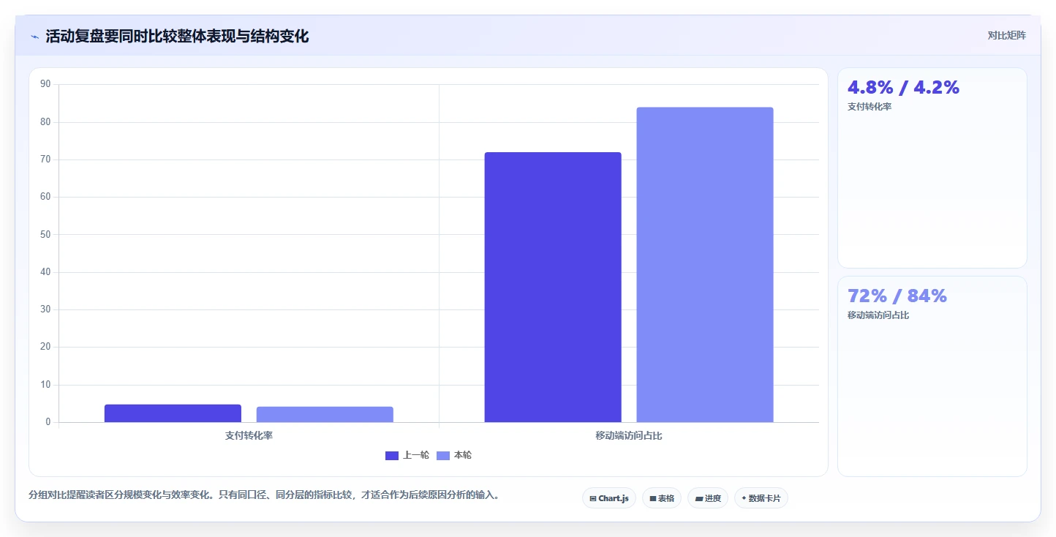Click the 上一轮 bar for 移动端访问占比
Viewport: 1056px width, 537px height.
pyautogui.click(x=553, y=287)
